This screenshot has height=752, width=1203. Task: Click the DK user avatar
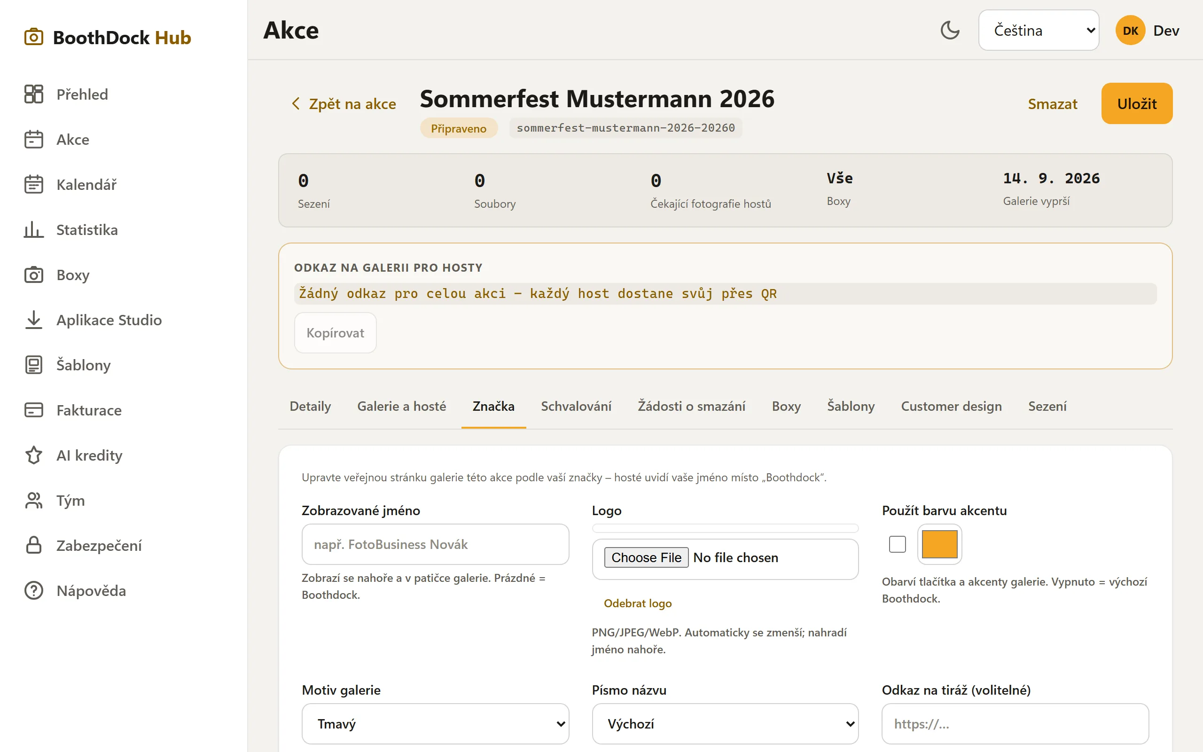[1130, 31]
